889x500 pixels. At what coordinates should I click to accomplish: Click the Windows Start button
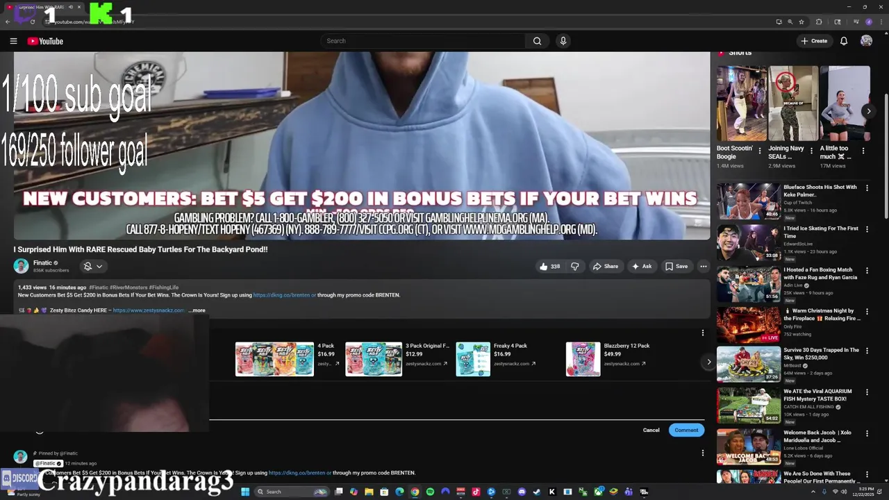click(244, 492)
